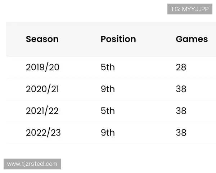Click games value 38 for 2022/23
Viewport: 216px width, 173px height.
point(181,133)
